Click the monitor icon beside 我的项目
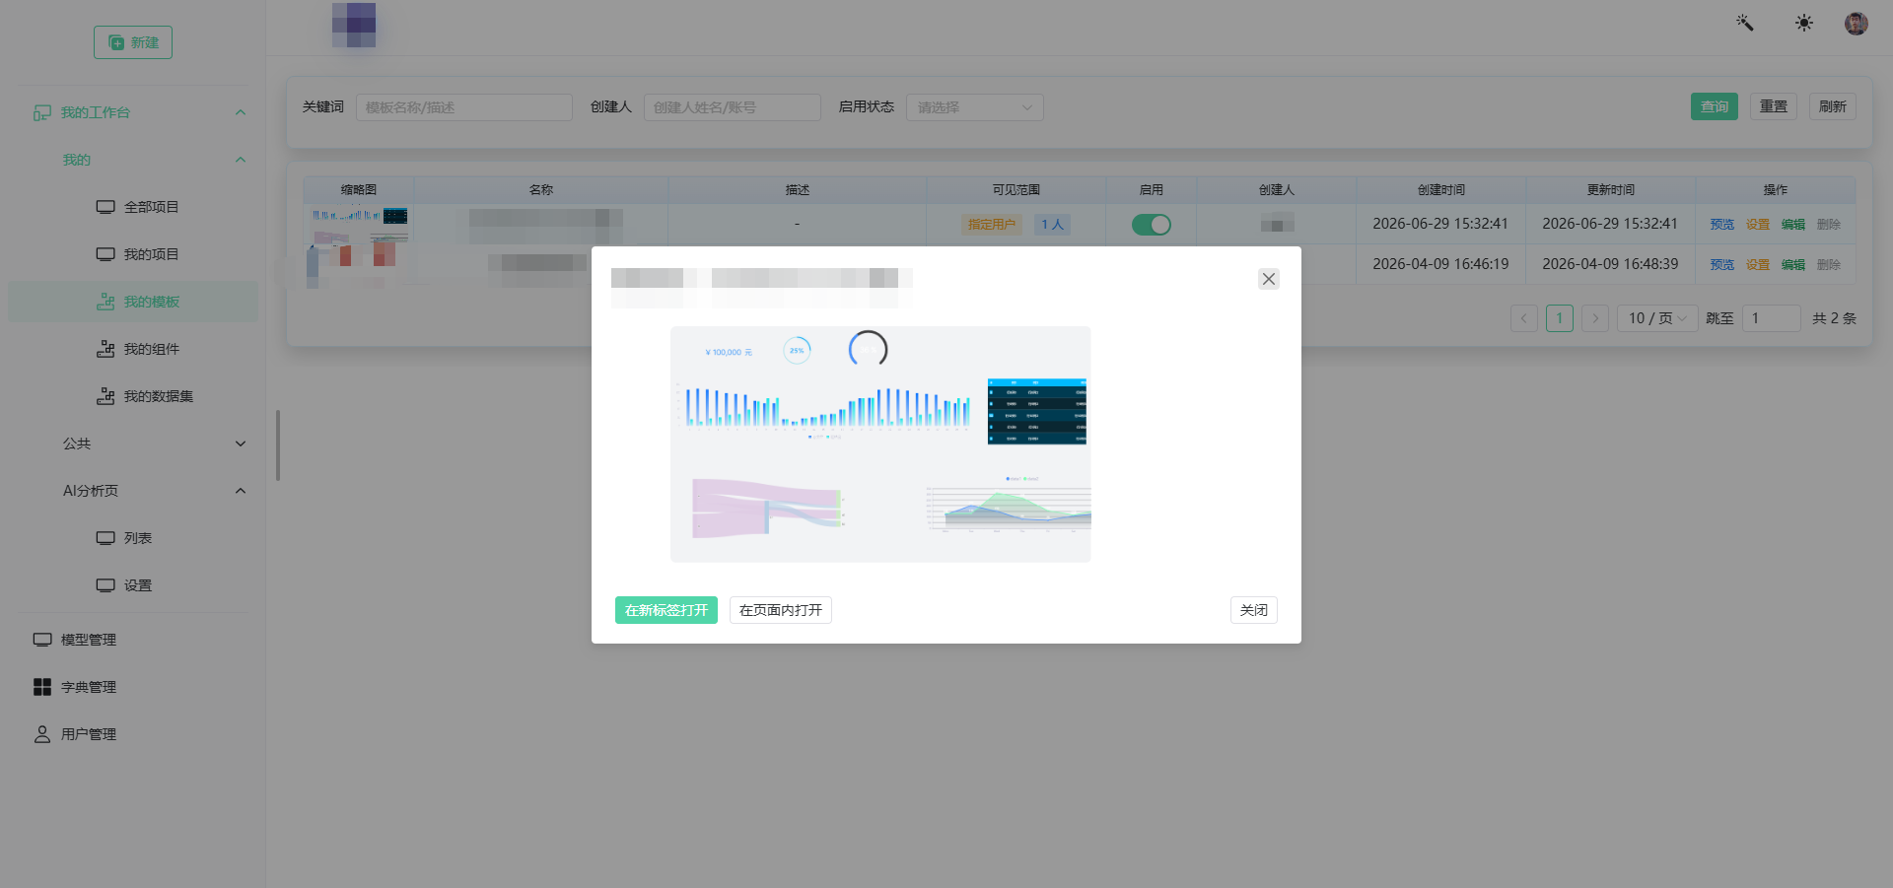This screenshot has width=1893, height=888. tap(105, 254)
